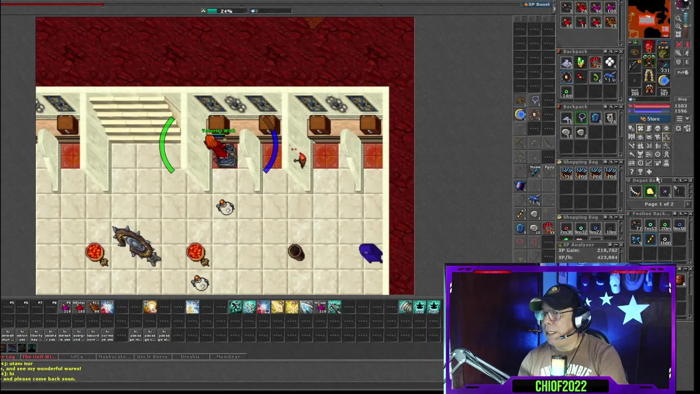Screen dimensions: 700x394
Task: Click the potion stack of 100
Action: point(610,8)
